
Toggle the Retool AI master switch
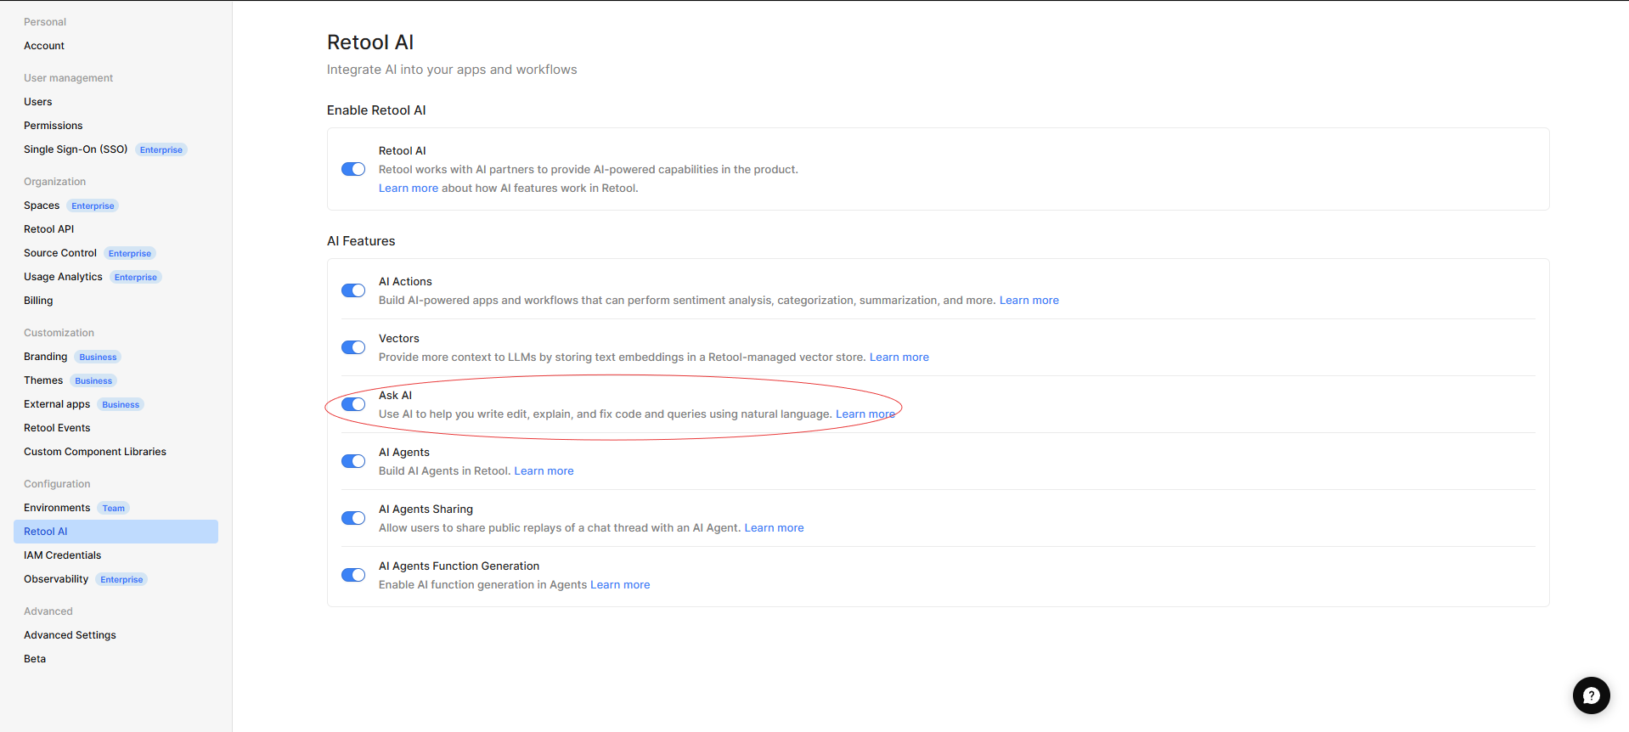(353, 169)
